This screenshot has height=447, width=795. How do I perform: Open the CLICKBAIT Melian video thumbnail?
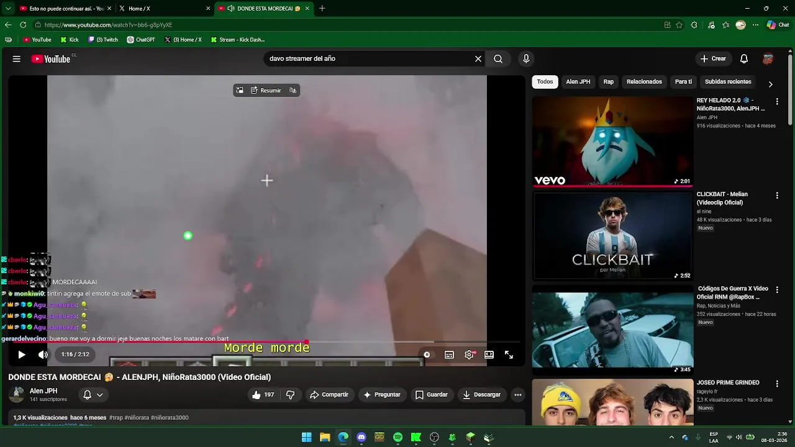(612, 235)
